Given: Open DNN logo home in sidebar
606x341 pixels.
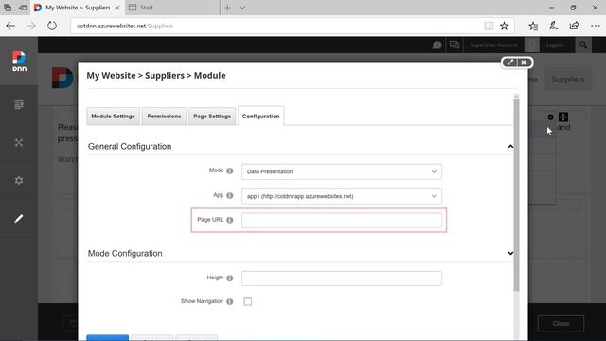Looking at the screenshot, I should pos(19,62).
